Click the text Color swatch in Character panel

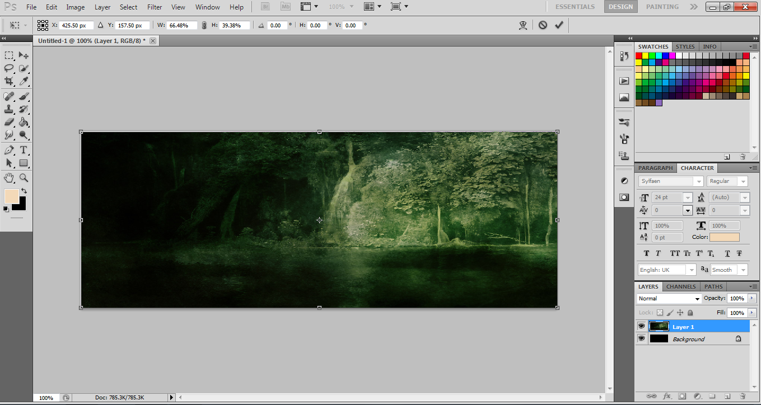click(x=724, y=237)
